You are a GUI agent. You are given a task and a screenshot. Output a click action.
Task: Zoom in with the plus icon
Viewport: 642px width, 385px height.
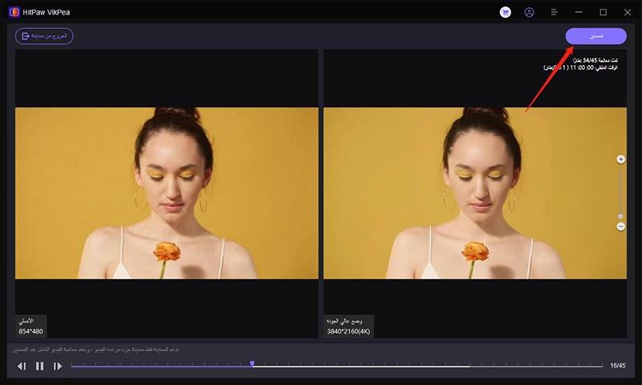[x=620, y=160]
